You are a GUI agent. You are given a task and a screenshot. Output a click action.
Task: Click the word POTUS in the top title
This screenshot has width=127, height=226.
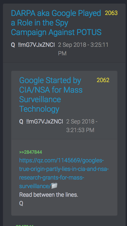click(x=89, y=32)
